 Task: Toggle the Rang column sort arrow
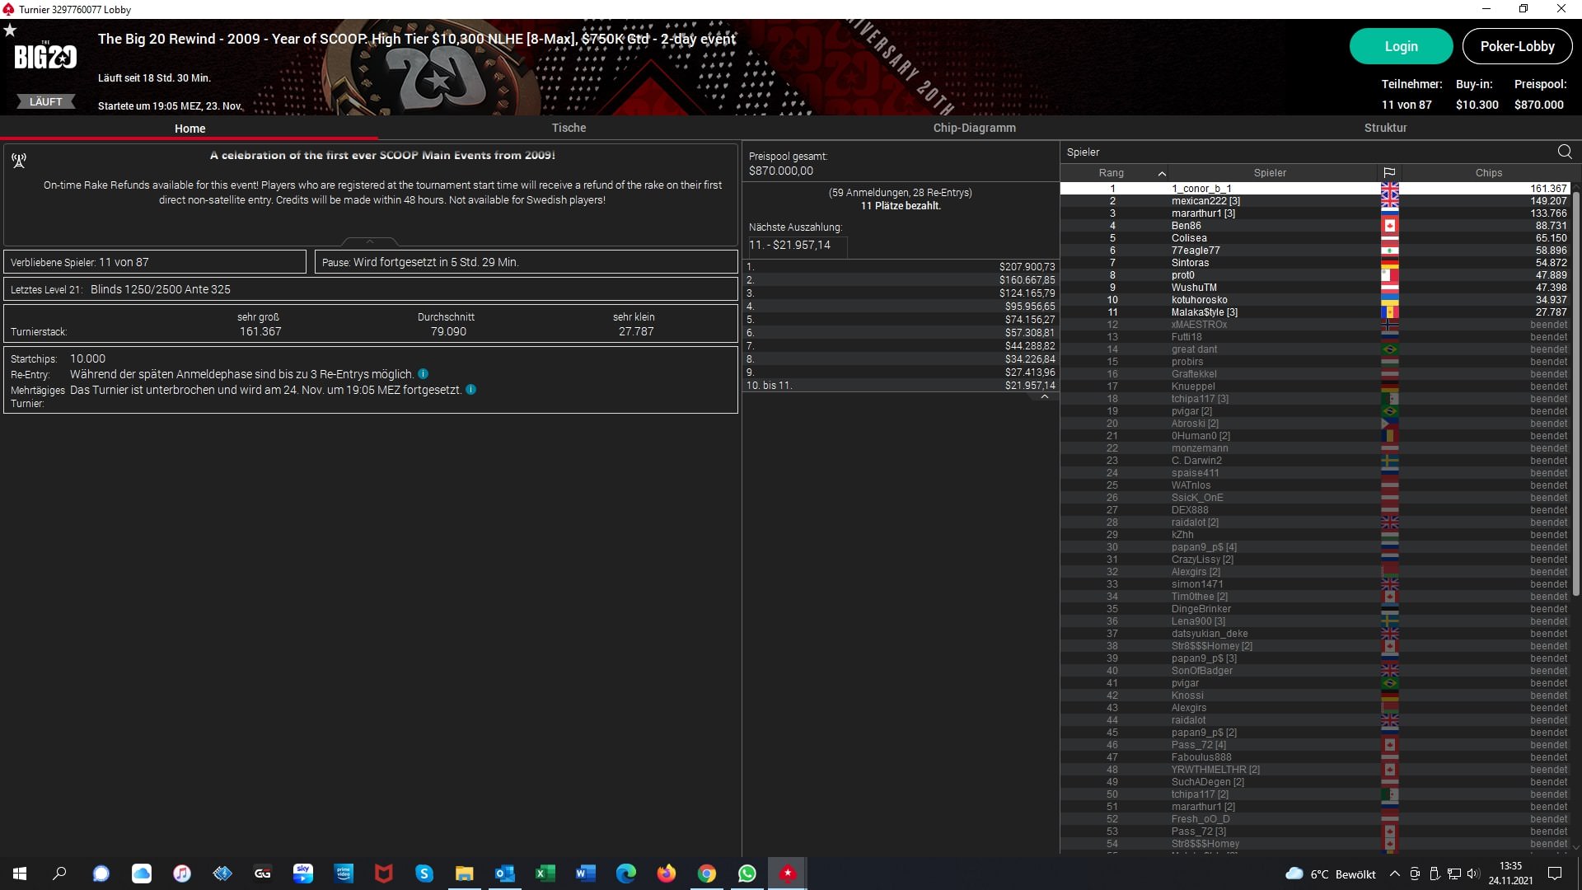pyautogui.click(x=1162, y=174)
